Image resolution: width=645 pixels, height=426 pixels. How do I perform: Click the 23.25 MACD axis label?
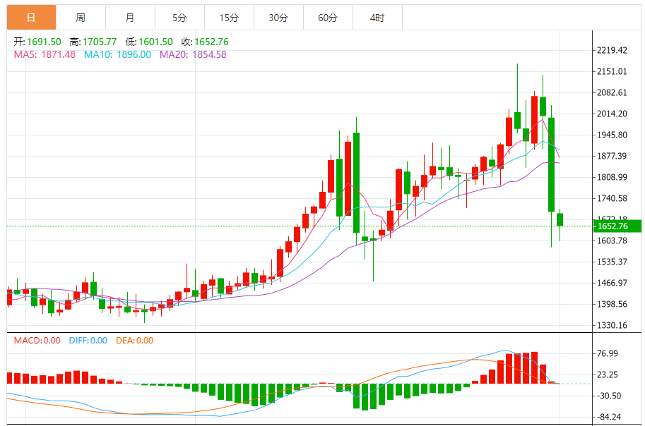607,375
